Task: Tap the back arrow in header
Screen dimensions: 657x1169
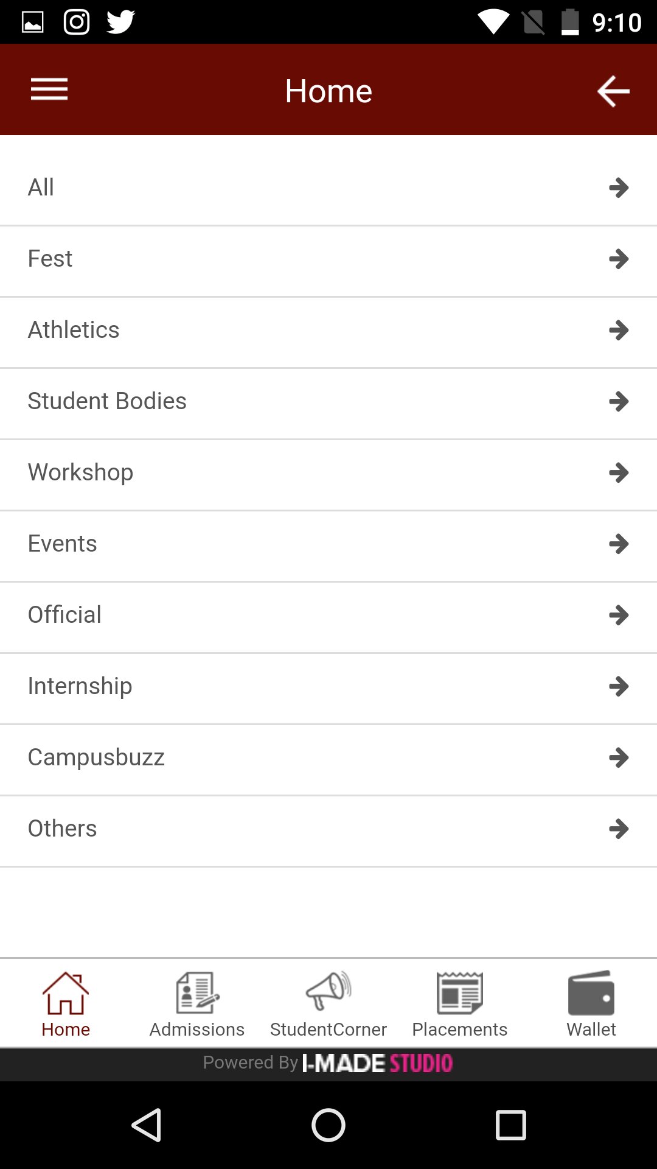Action: tap(613, 91)
